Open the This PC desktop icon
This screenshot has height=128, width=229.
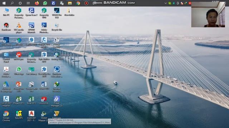point(6,12)
